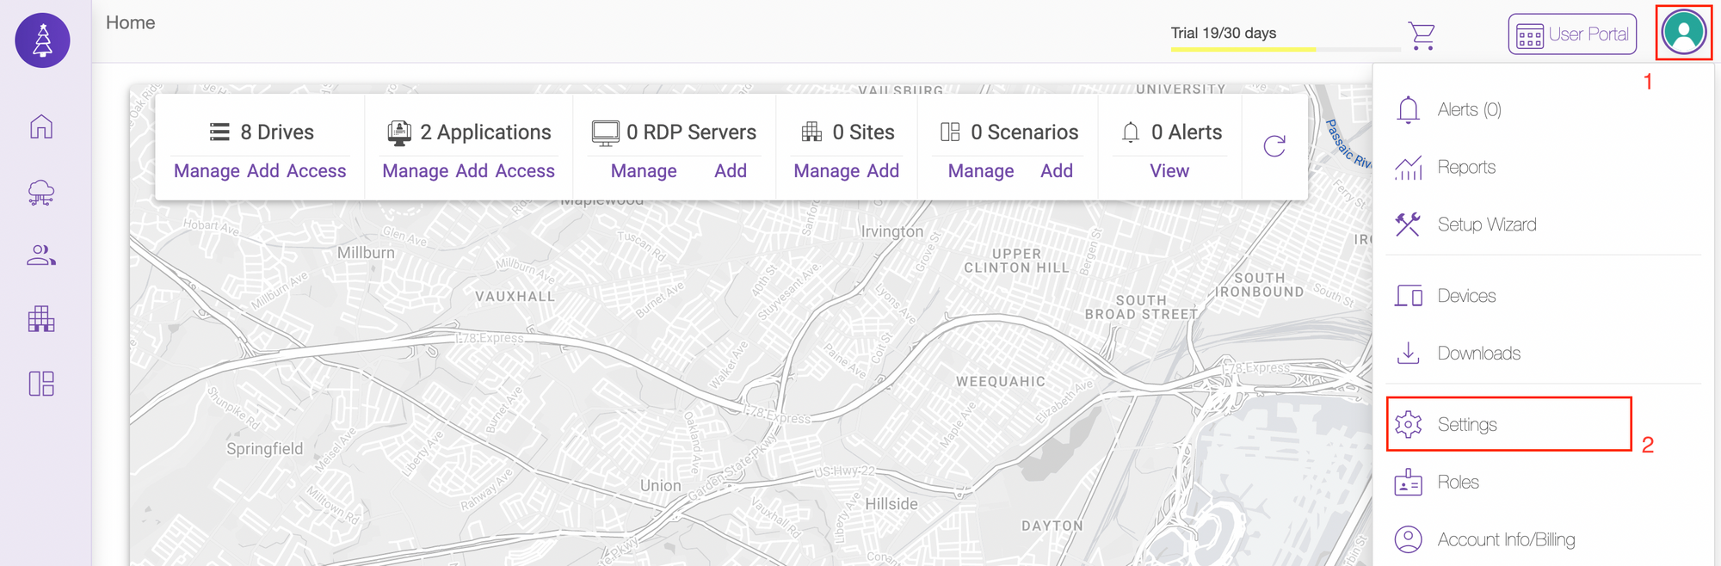Click the Devices icon in the menu
Screen dimensions: 1721x566
[1408, 296]
